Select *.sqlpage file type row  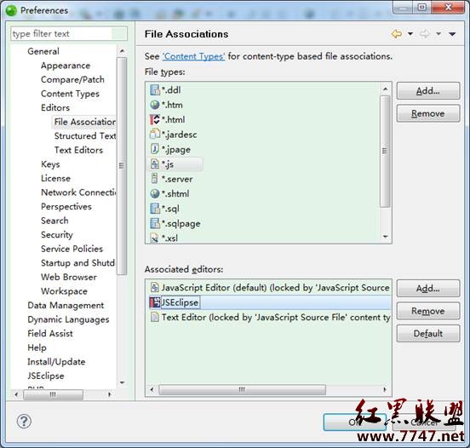click(175, 223)
